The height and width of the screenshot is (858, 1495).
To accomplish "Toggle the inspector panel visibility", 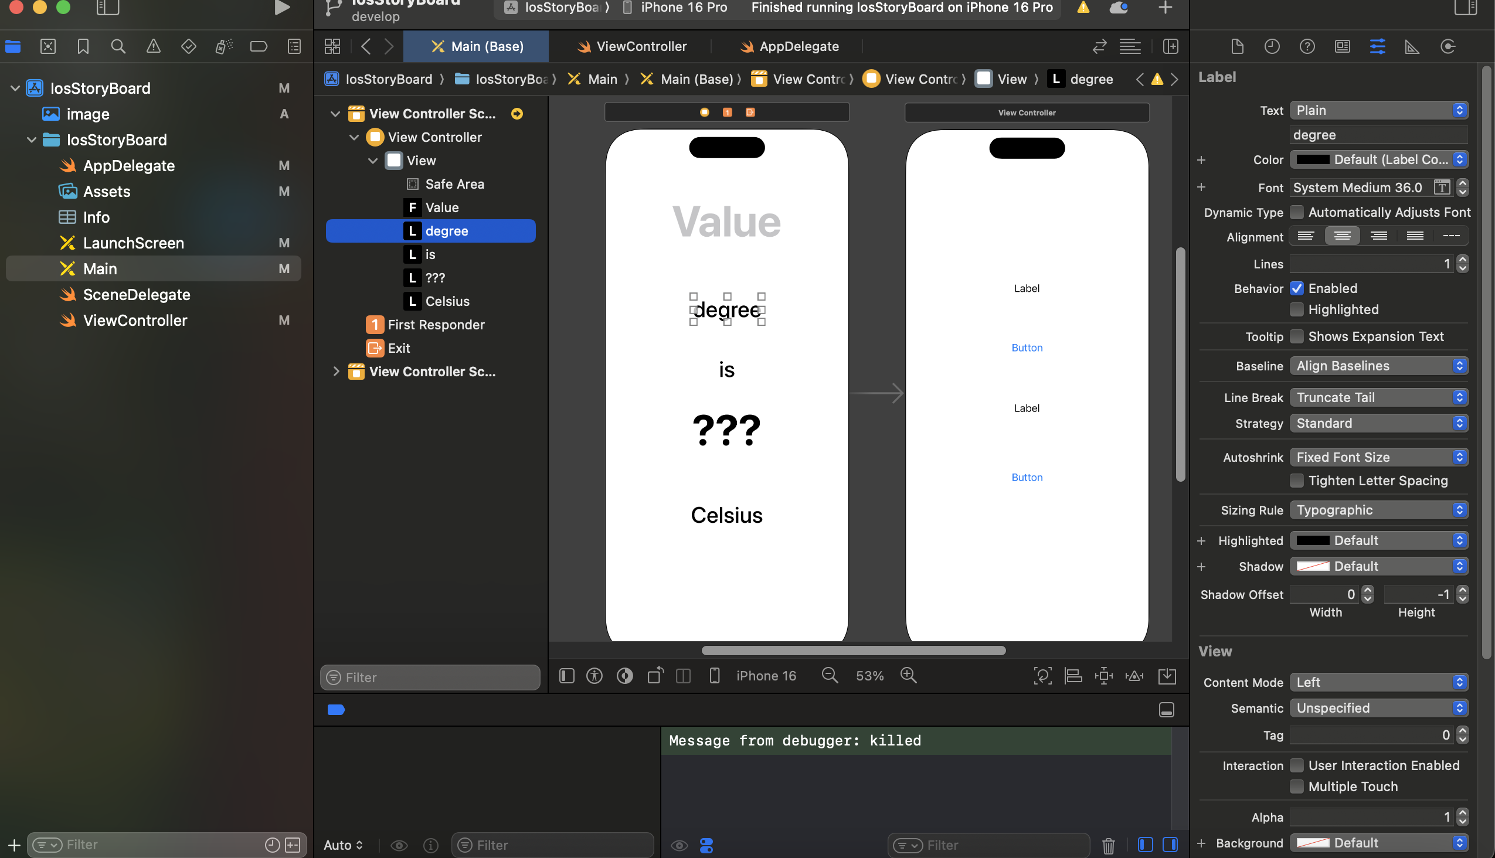I will tap(1465, 8).
